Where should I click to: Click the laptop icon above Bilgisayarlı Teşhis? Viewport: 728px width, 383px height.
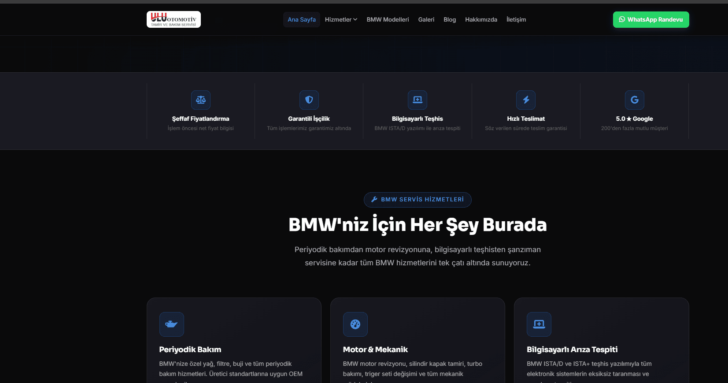tap(418, 100)
